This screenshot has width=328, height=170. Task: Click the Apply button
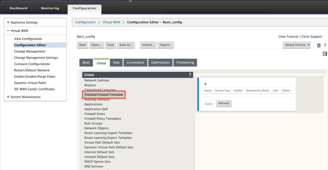coord(209,104)
